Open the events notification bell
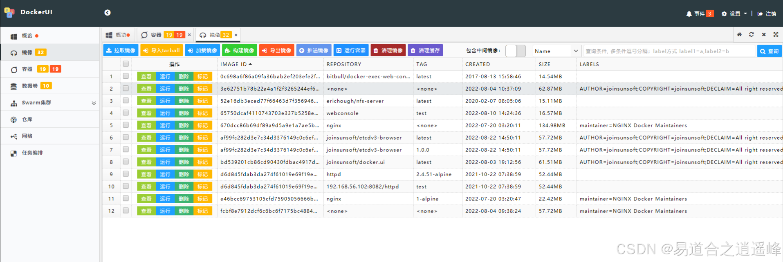This screenshot has width=783, height=262. tap(689, 14)
